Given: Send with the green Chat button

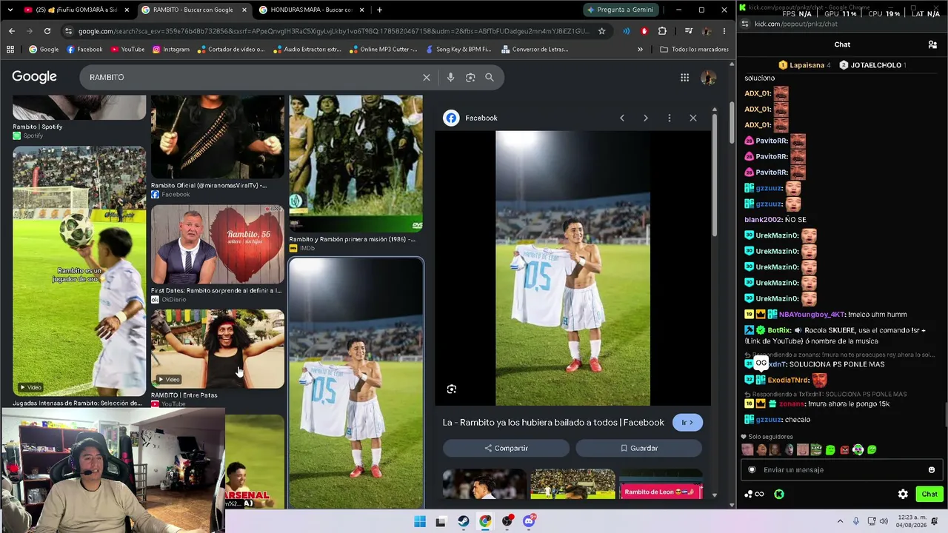Looking at the screenshot, I should click(929, 494).
